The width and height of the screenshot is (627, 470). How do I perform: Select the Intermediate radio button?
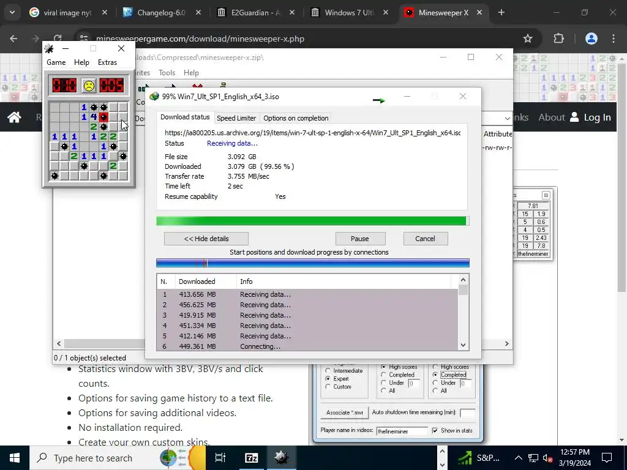[328, 370]
